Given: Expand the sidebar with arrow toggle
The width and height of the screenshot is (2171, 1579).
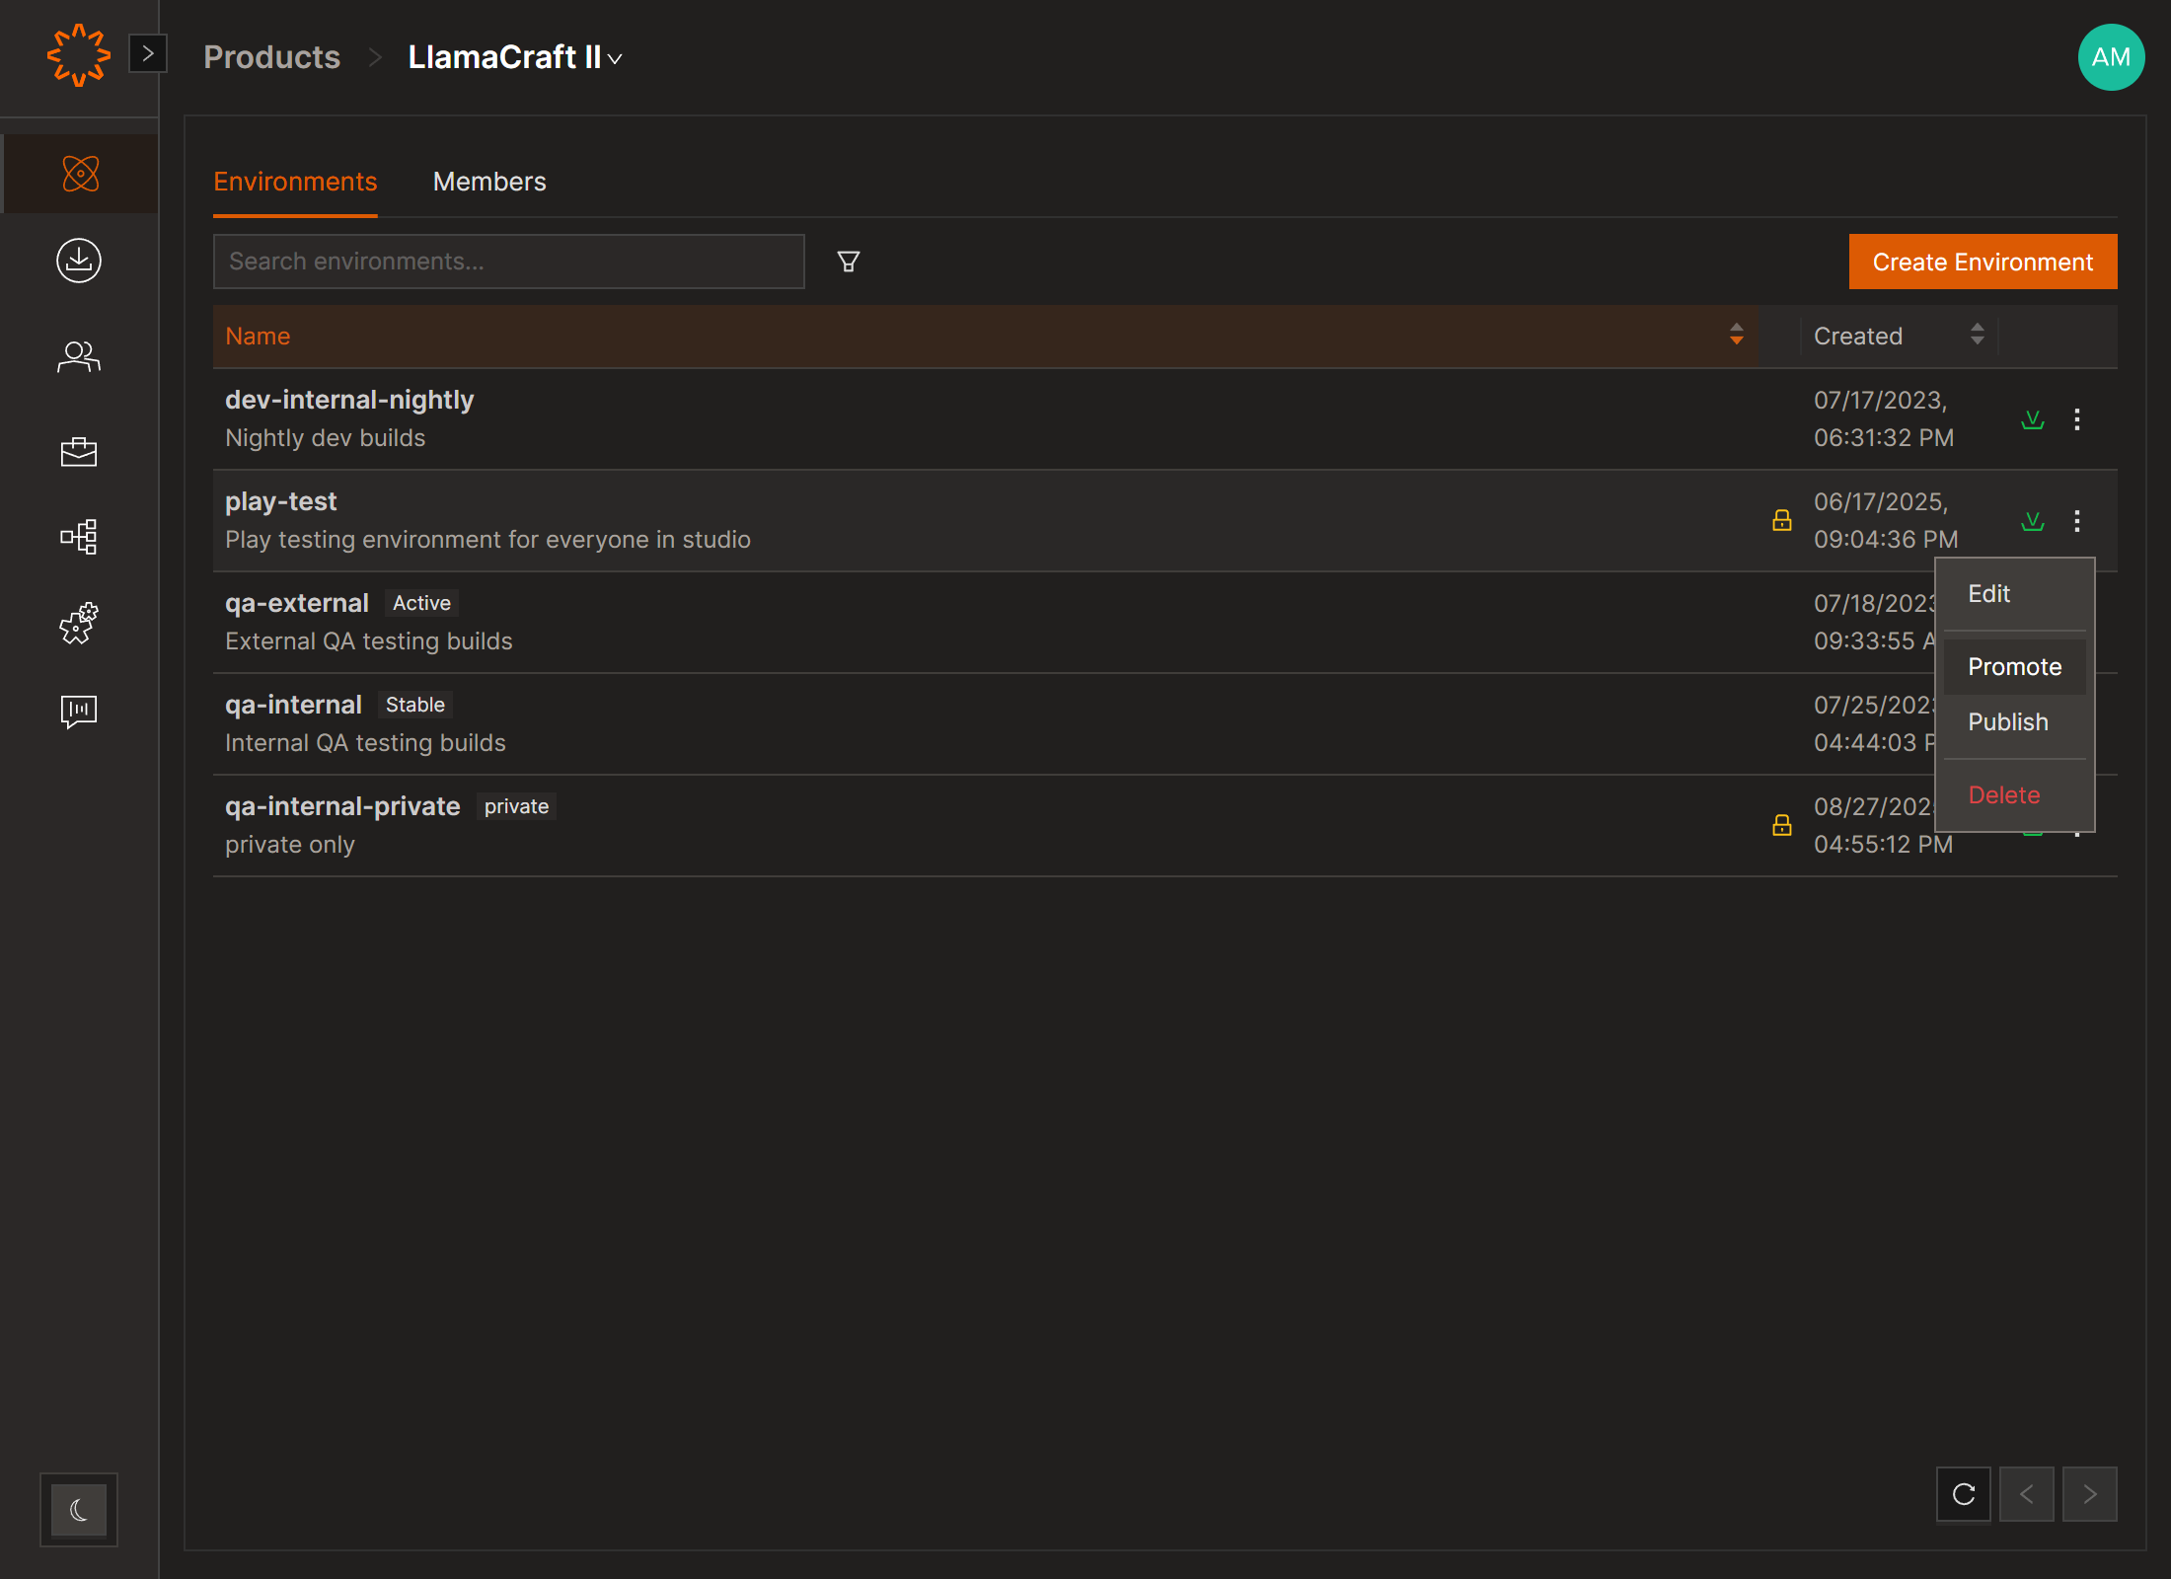Looking at the screenshot, I should 148,54.
